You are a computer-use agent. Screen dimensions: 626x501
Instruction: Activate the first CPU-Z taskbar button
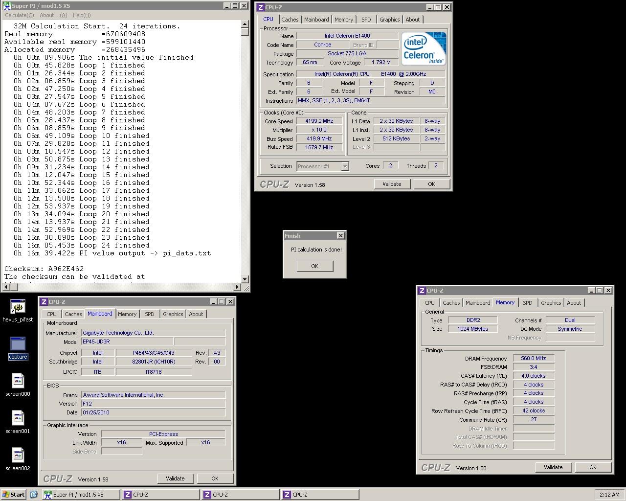click(160, 495)
